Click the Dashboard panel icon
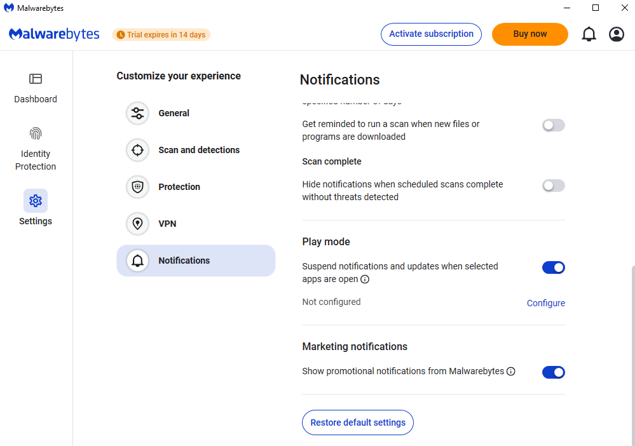Viewport: 635px width, 446px height. (x=36, y=79)
